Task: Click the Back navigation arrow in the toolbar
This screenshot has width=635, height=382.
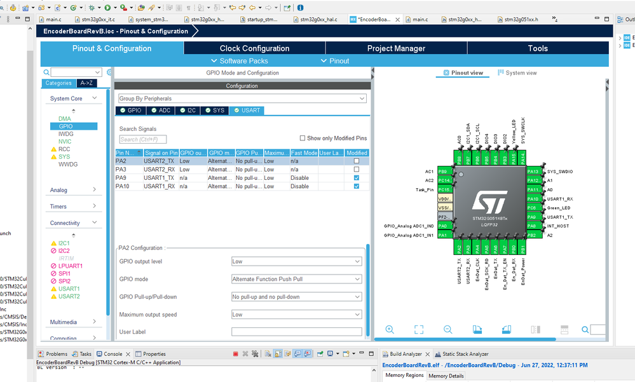Action: [252, 8]
